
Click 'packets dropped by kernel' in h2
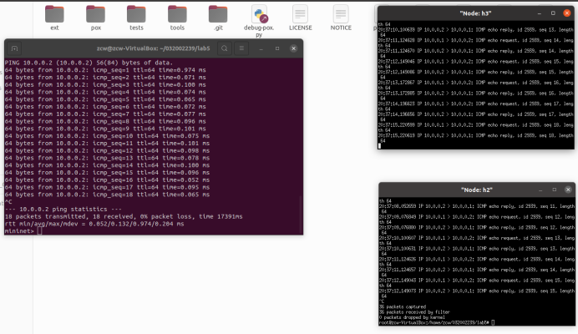click(x=412, y=317)
